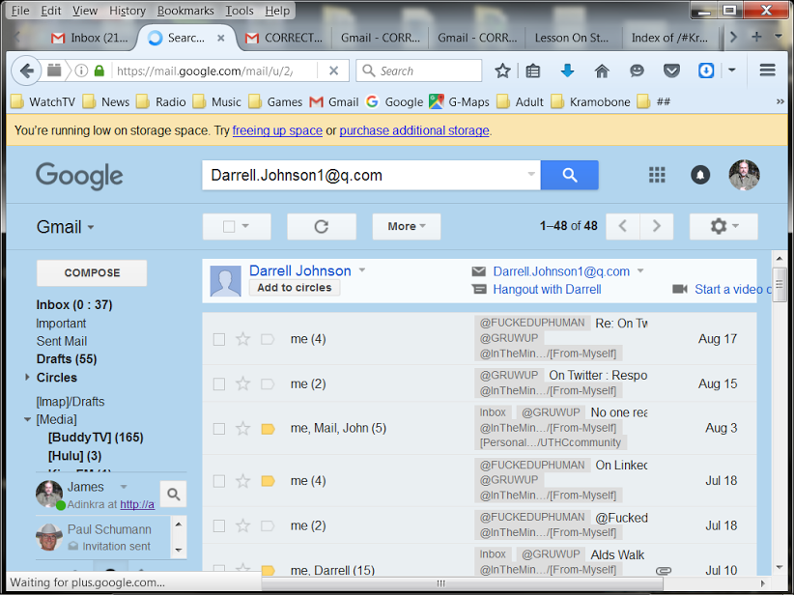
Task: Open purchase additional storage link
Action: pyautogui.click(x=414, y=130)
